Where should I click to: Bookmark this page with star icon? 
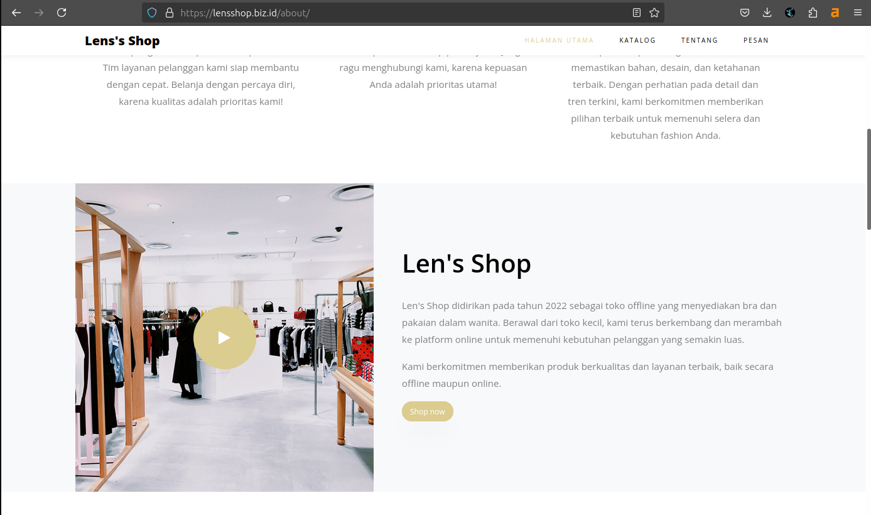654,13
